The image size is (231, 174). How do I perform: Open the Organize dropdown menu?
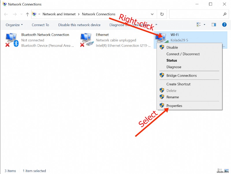(14, 25)
